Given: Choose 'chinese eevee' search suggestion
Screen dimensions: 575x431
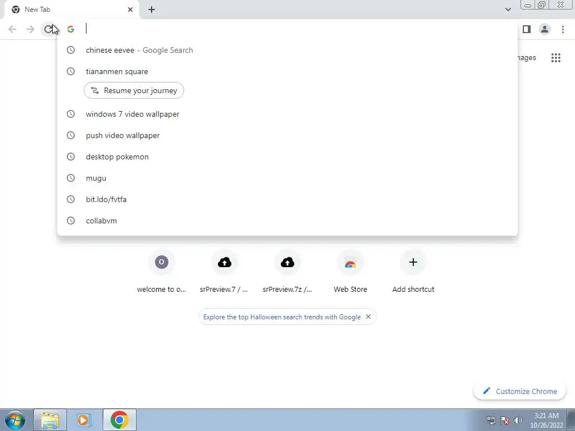Looking at the screenshot, I should click(287, 50).
